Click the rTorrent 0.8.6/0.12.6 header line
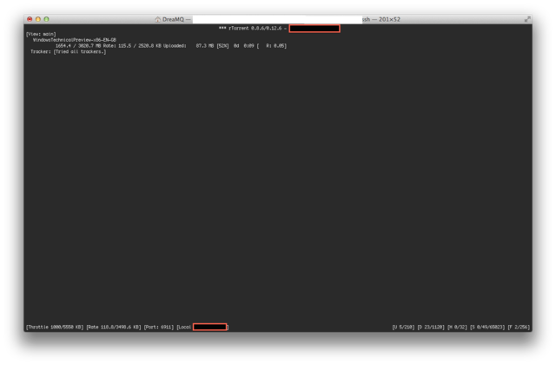The image size is (556, 365). click(x=252, y=29)
